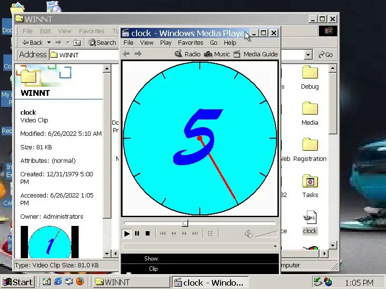
Task: Open the Go menu
Action: [214, 43]
